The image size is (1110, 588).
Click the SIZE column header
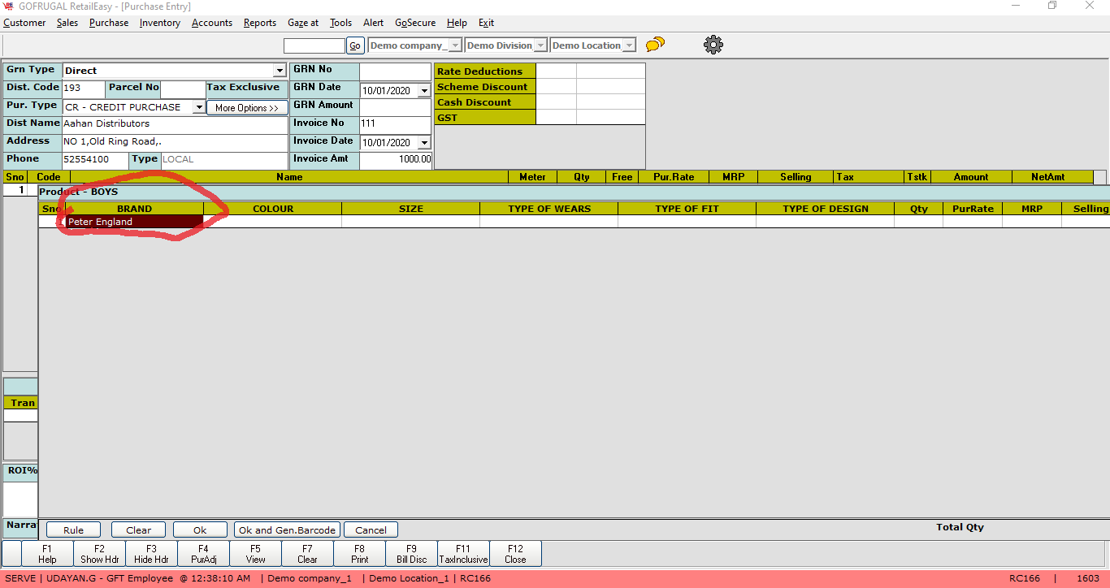coord(411,209)
